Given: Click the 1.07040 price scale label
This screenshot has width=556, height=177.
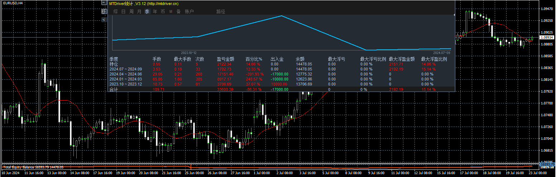Looking at the screenshot, I should 547,139.
